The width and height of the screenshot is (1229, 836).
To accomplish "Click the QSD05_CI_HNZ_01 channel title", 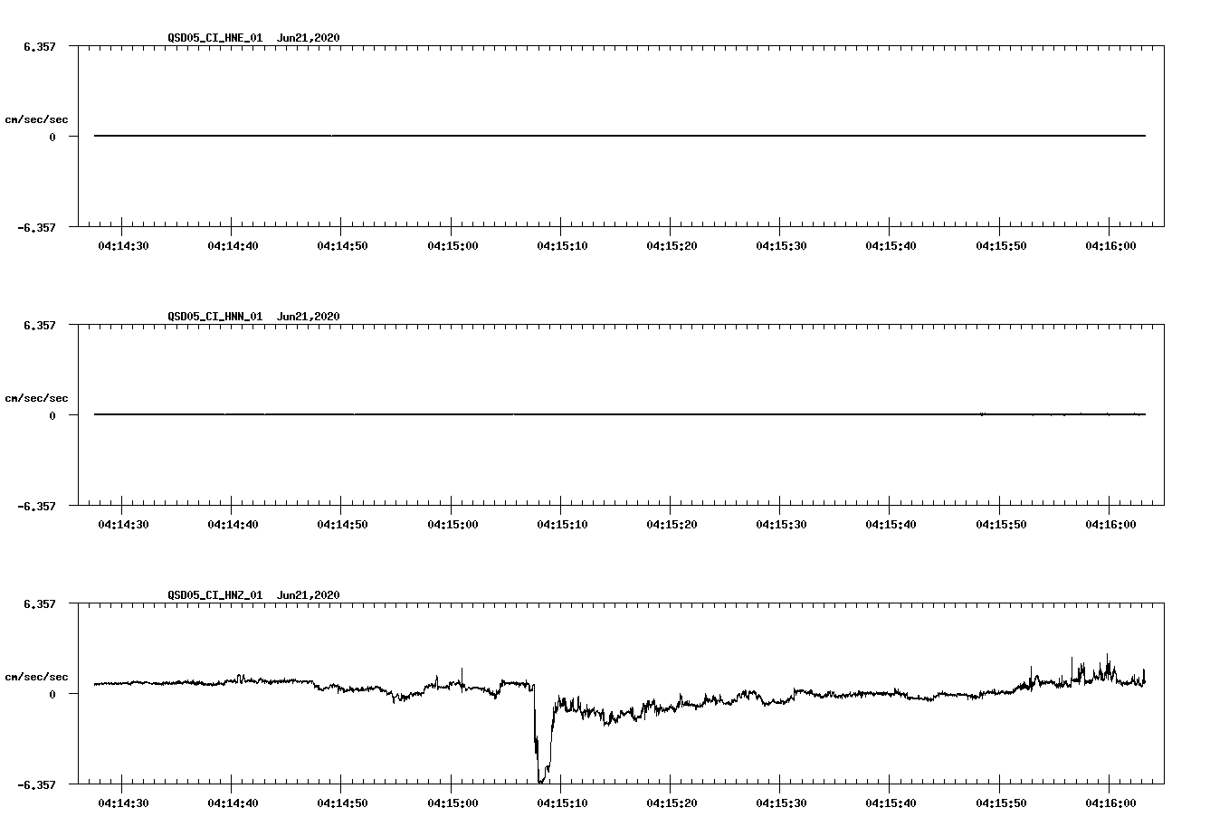I will (x=215, y=595).
